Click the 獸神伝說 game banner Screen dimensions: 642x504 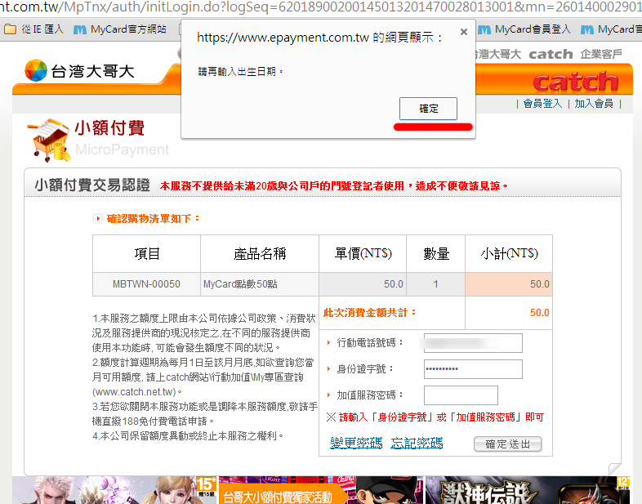[x=528, y=490]
